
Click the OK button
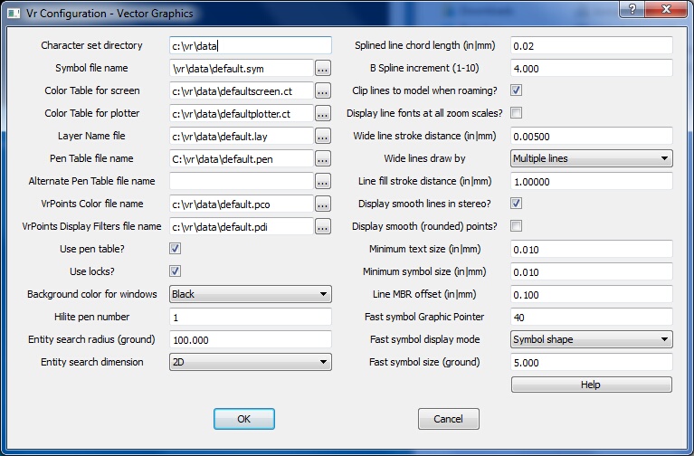click(244, 419)
